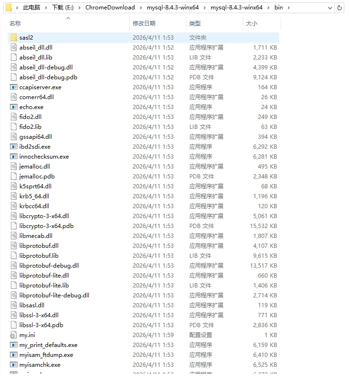The width and height of the screenshot is (349, 380).
Task: Open ChromeDownload breadcrumb folder
Action: [110, 8]
